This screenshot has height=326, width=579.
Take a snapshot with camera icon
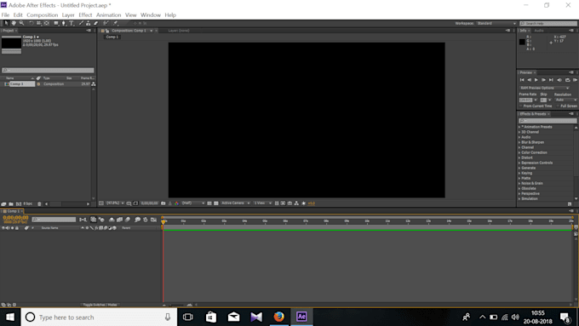(x=163, y=203)
